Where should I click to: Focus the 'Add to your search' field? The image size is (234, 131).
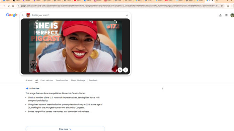coord(78,15)
